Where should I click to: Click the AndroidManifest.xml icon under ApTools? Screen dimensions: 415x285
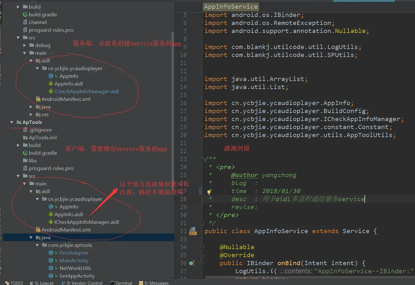tap(38, 230)
